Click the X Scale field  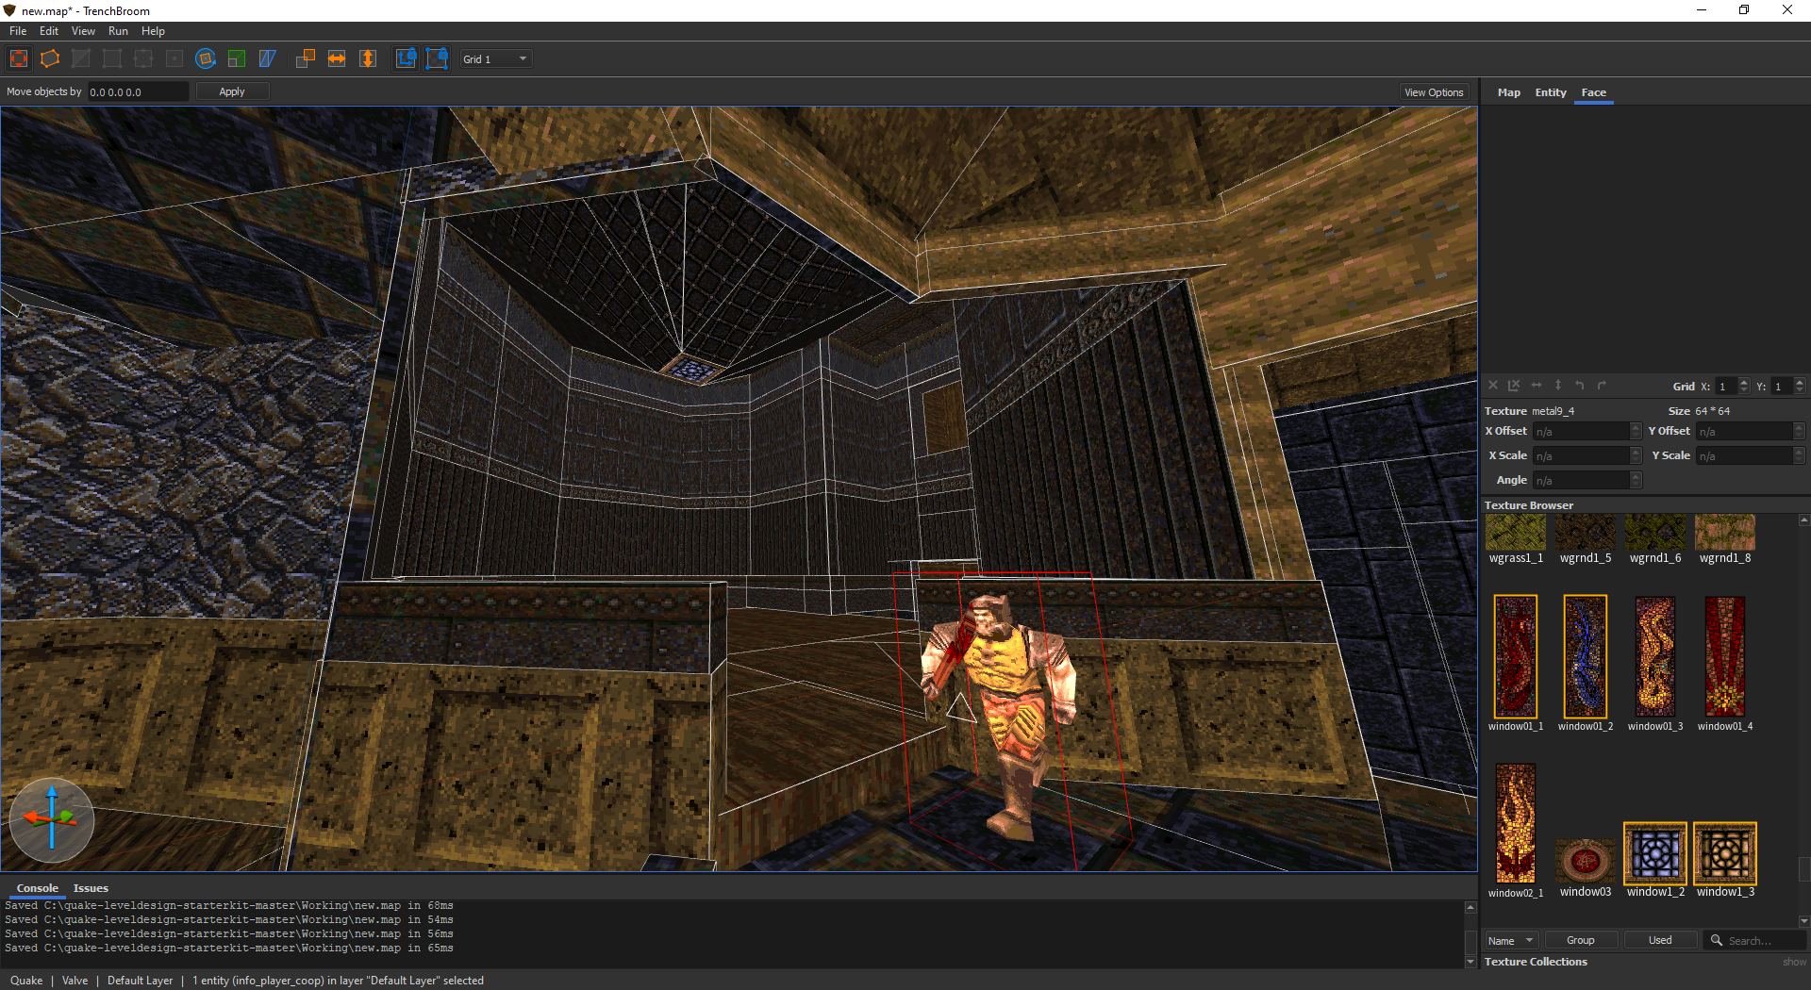pyautogui.click(x=1587, y=455)
